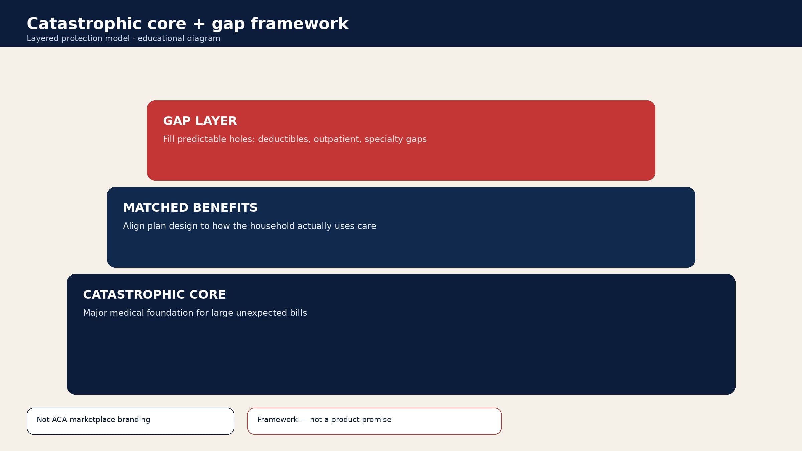
Task: Select the CATASTROPHIC CORE heading
Action: tap(154, 294)
